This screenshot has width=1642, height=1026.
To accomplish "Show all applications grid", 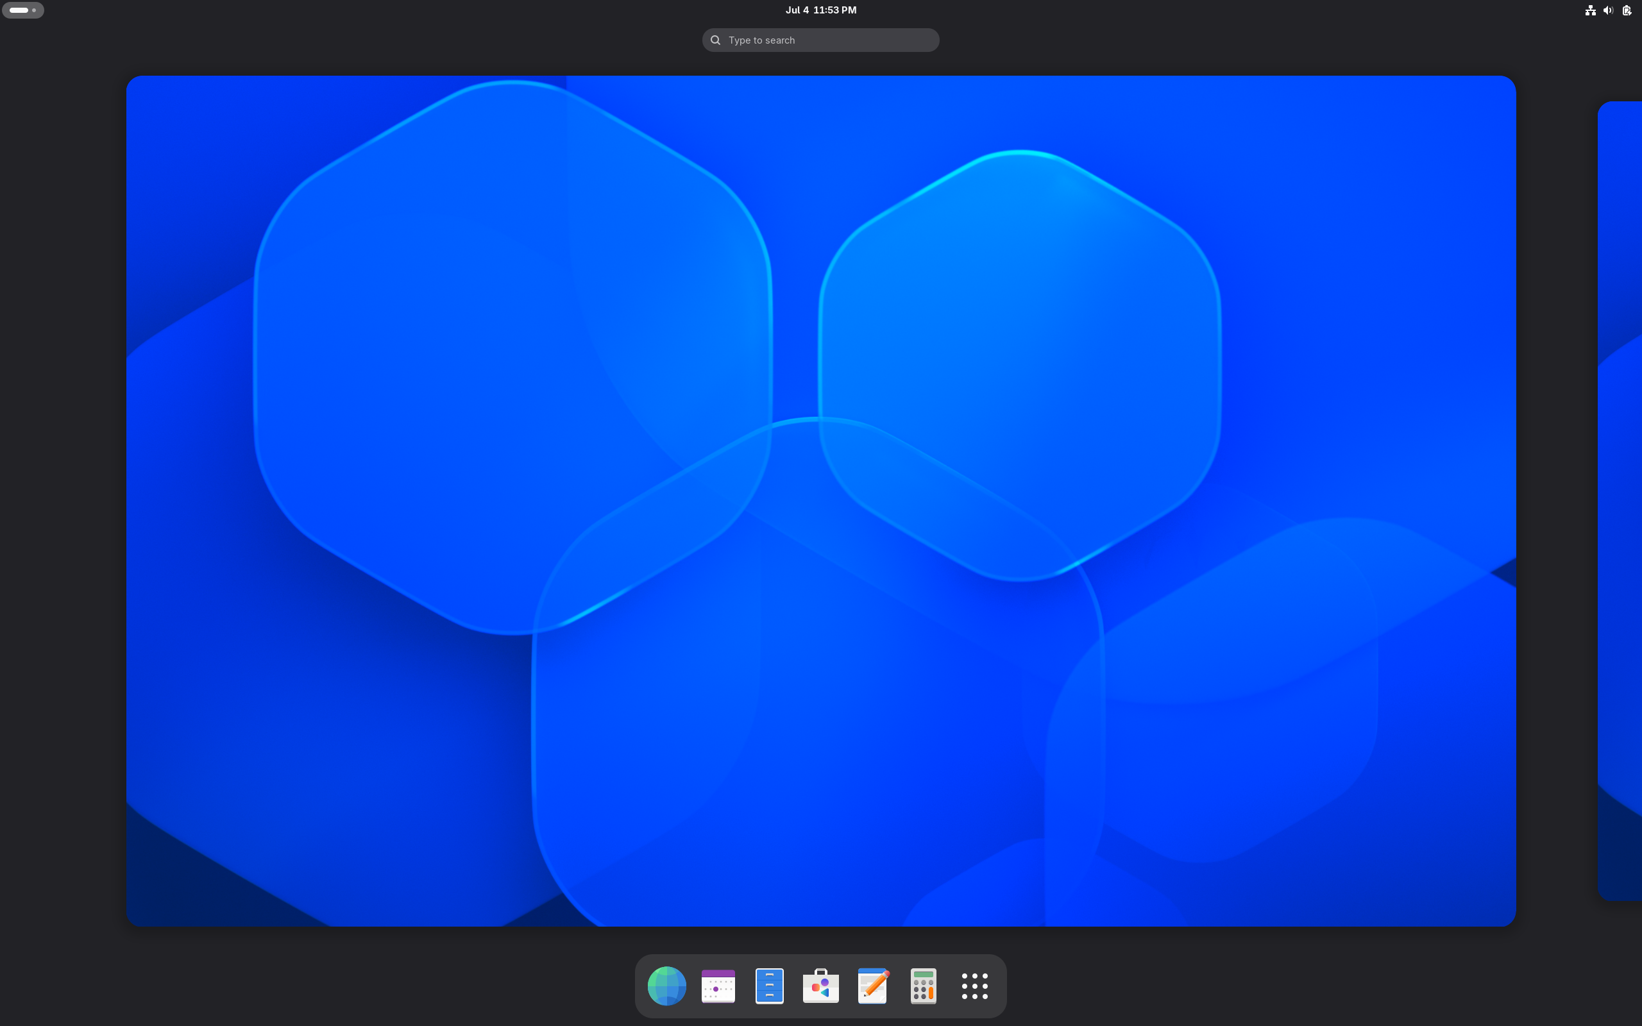I will [975, 986].
